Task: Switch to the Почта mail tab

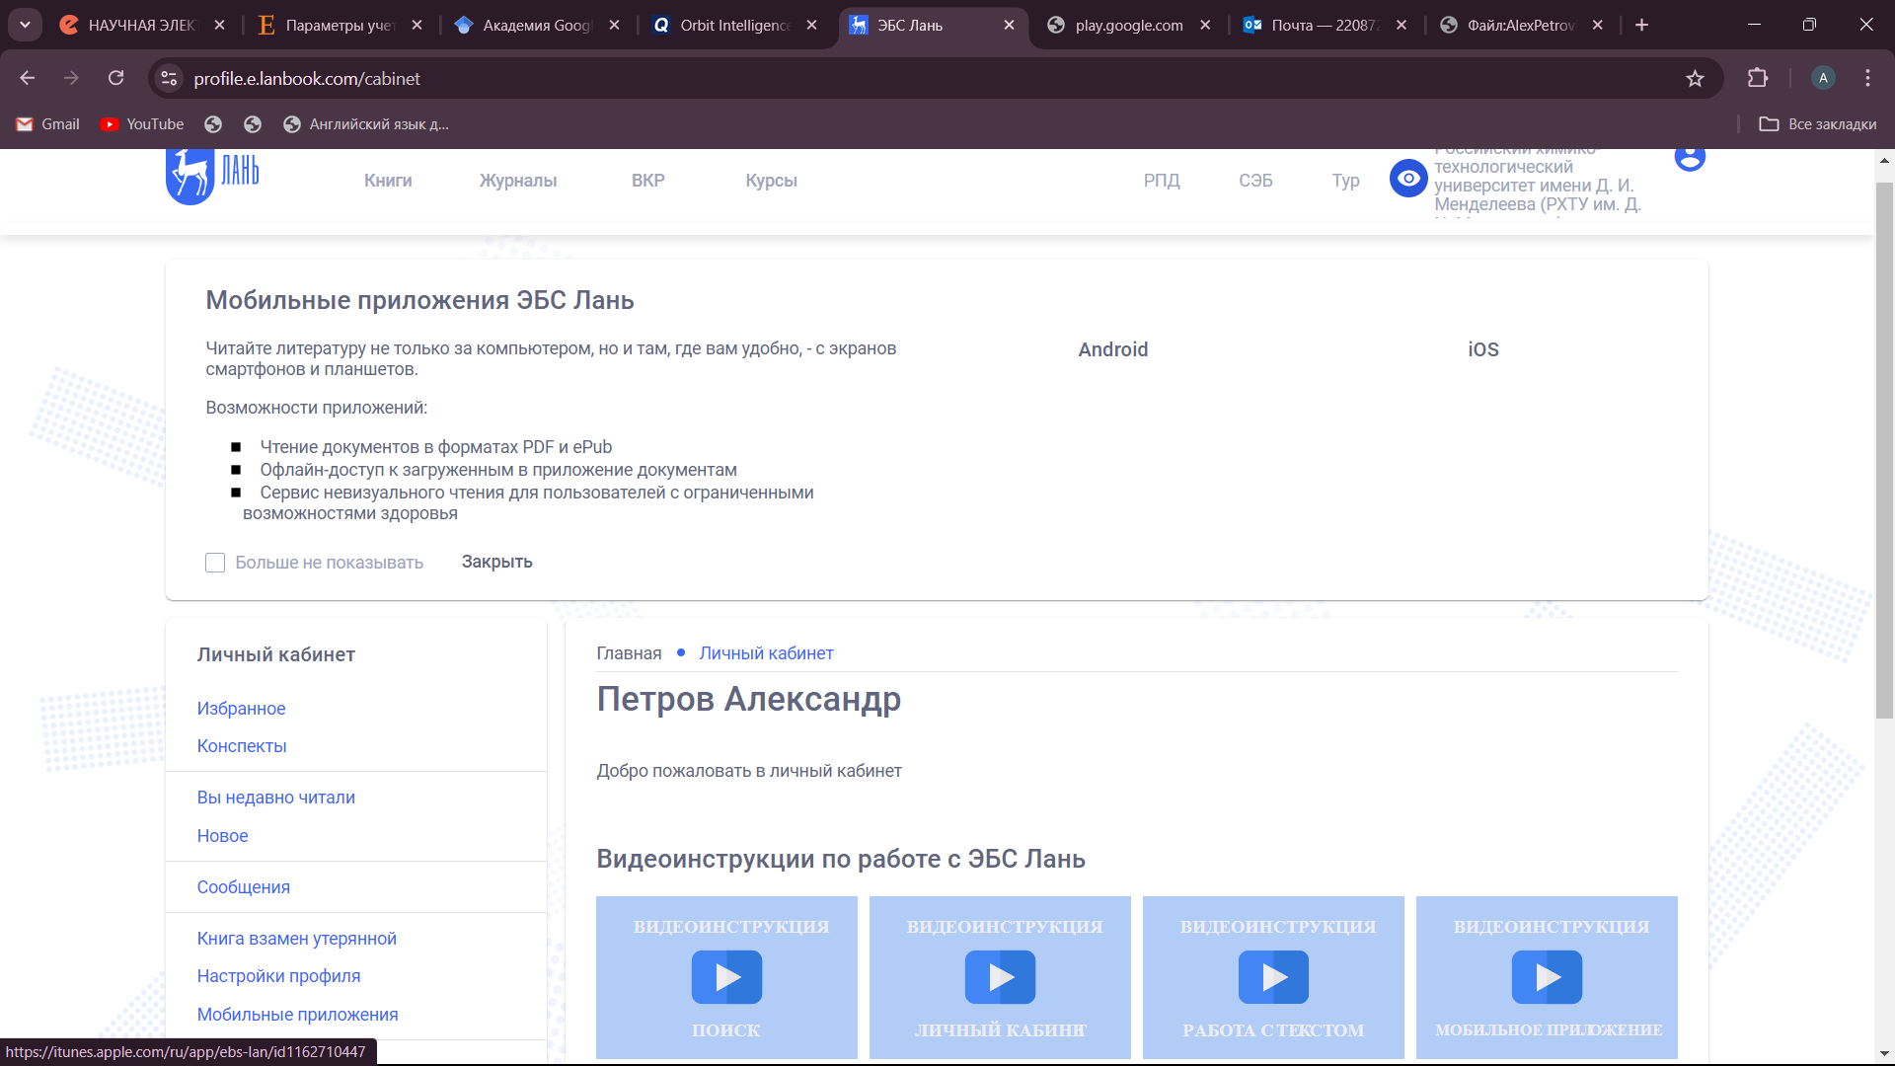Action: click(x=1326, y=25)
